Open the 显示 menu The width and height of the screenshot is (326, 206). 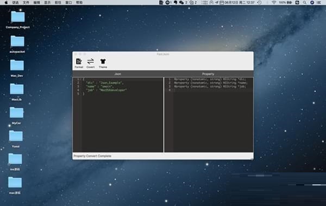click(x=47, y=3)
